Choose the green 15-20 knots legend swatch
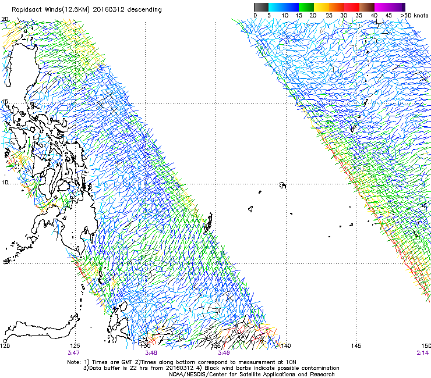The width and height of the screenshot is (431, 378). click(306, 7)
